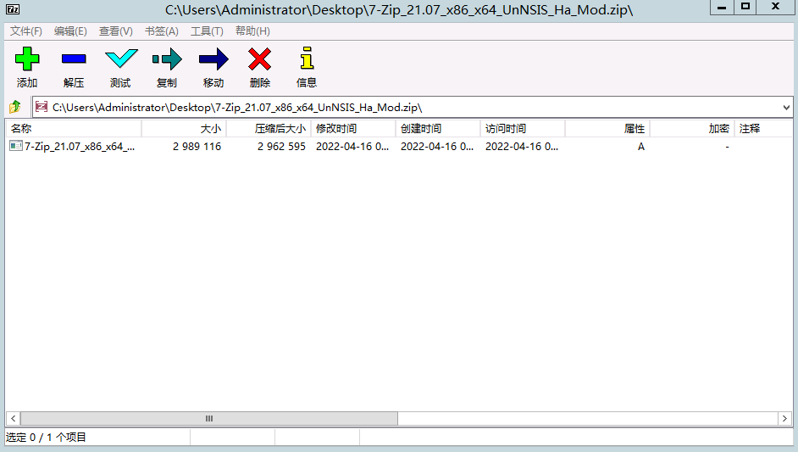Click size value 2 989 116
The image size is (798, 452).
tap(197, 146)
